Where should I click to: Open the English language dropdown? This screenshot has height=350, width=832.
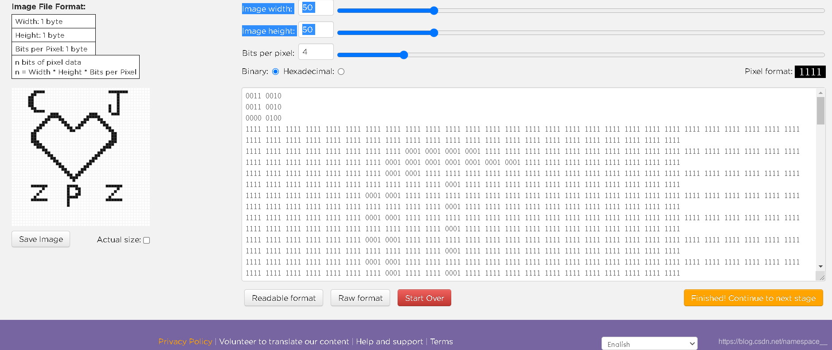click(649, 344)
